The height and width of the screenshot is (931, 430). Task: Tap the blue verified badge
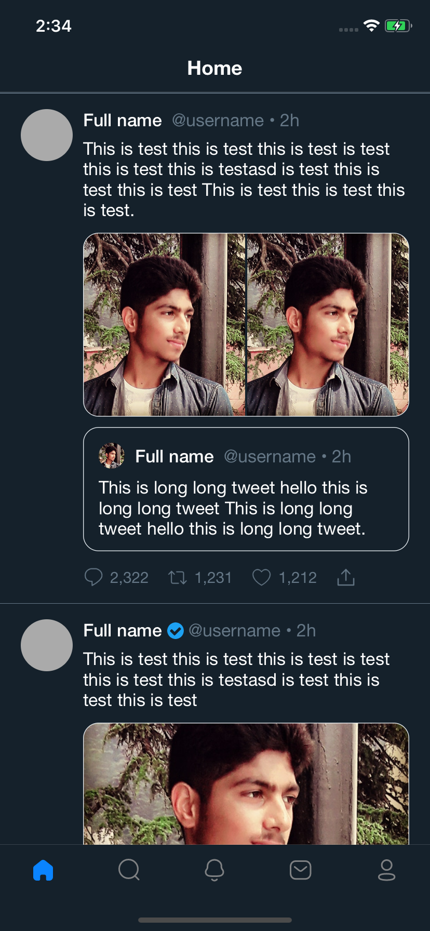(x=176, y=631)
